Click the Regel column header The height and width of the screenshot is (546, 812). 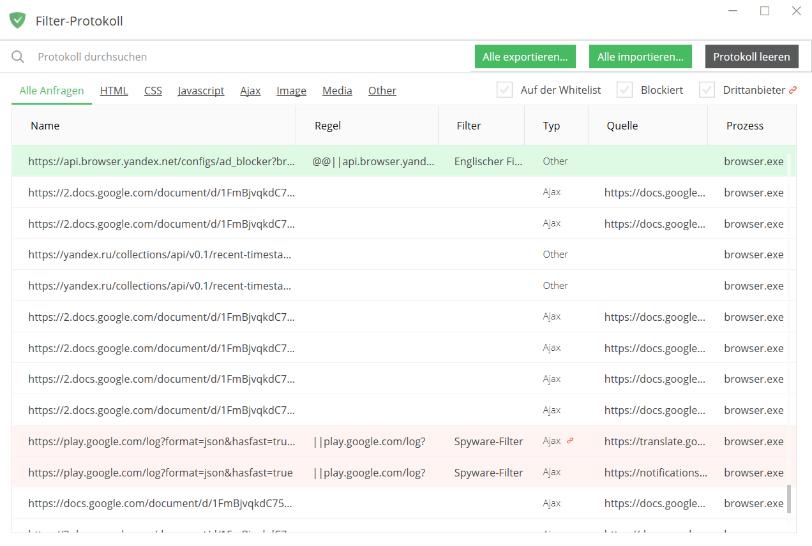click(x=367, y=126)
